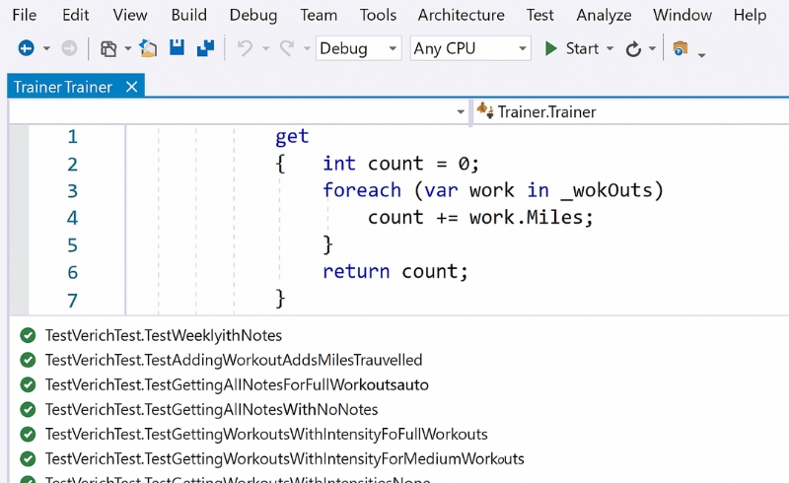Click 'return count;' code line
The width and height of the screenshot is (789, 483).
[x=395, y=272]
